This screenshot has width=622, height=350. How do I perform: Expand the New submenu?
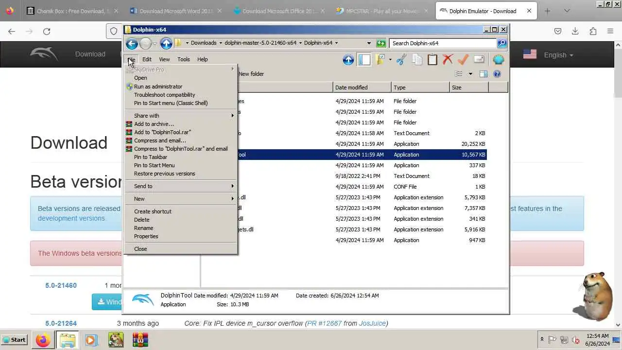click(x=180, y=199)
